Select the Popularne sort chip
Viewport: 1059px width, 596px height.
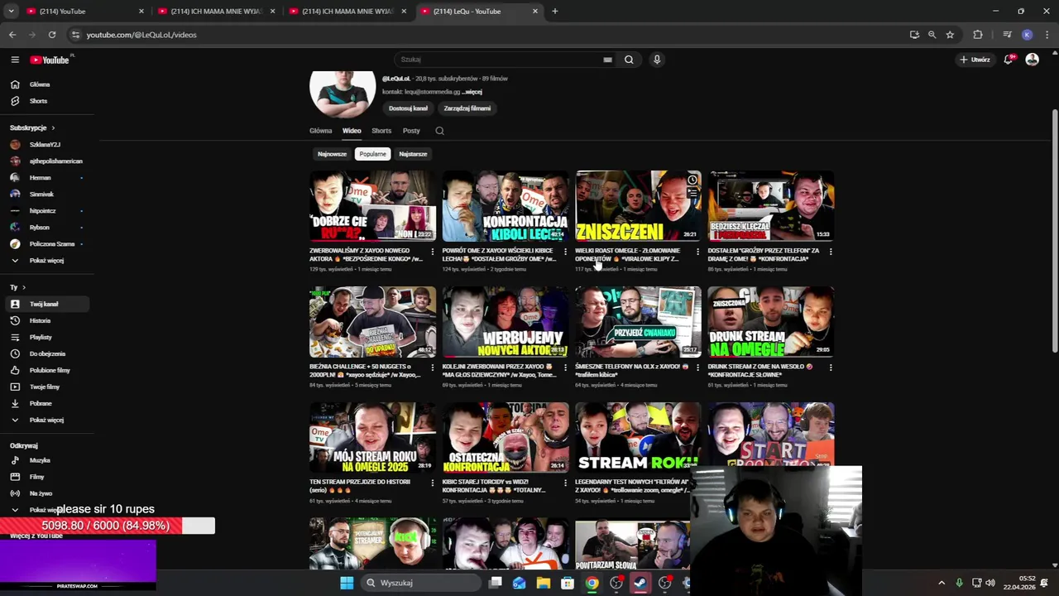[372, 154]
